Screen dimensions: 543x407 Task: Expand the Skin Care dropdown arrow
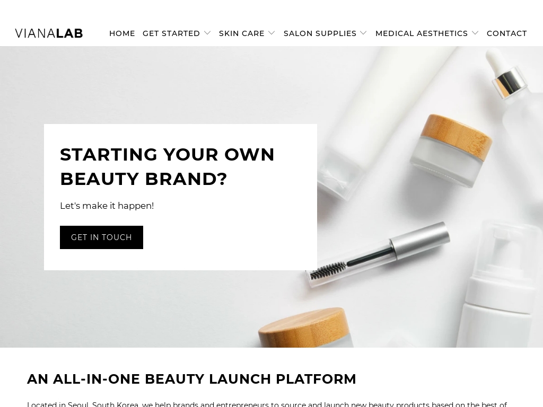pyautogui.click(x=272, y=33)
